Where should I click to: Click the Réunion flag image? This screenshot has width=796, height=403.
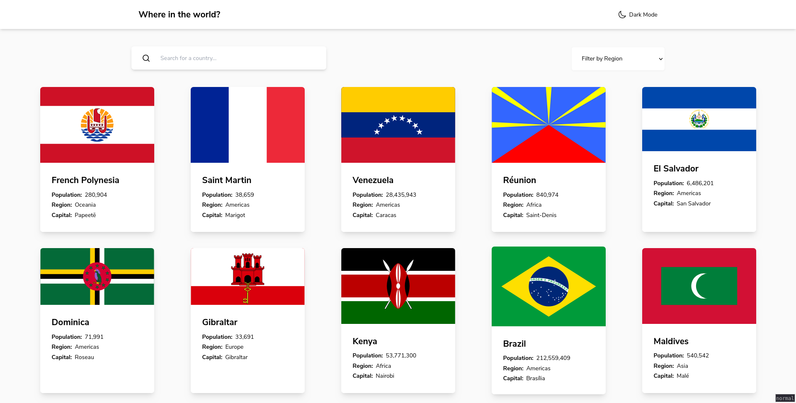(548, 125)
